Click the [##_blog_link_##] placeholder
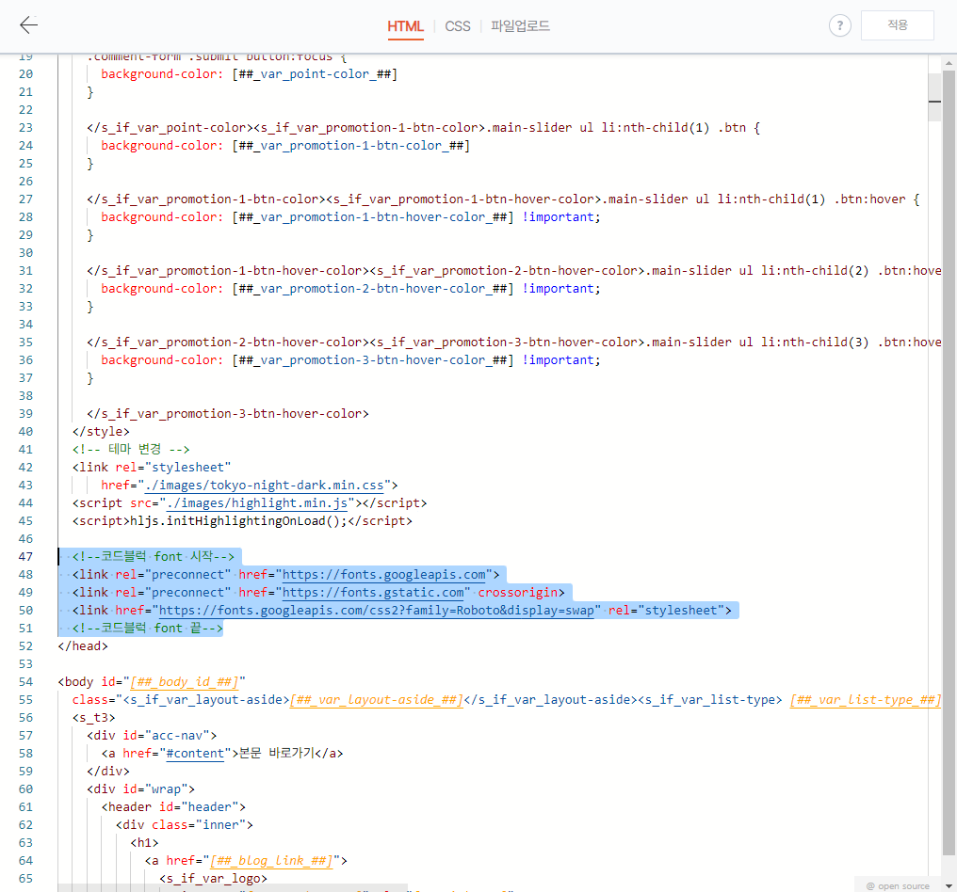This screenshot has width=957, height=892. [x=271, y=861]
